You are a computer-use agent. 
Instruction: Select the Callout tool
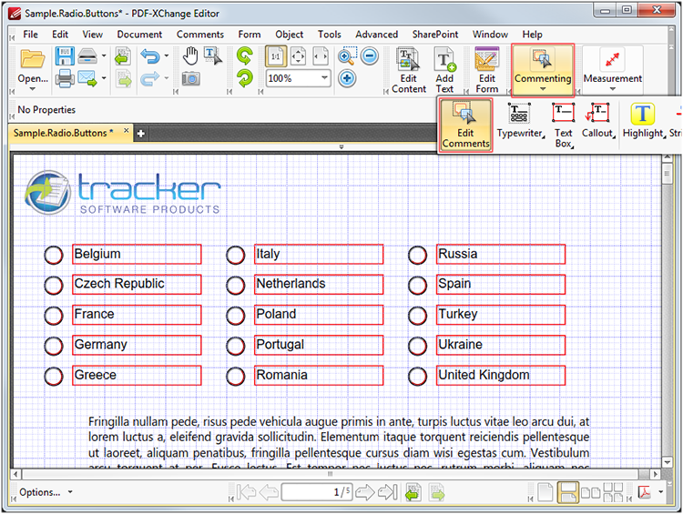click(x=598, y=121)
